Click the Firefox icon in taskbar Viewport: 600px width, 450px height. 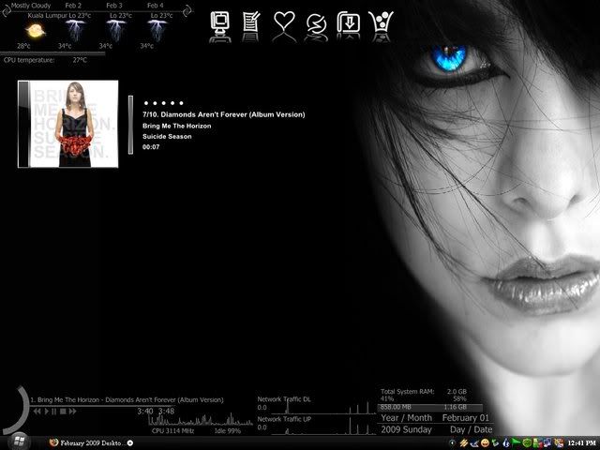point(53,442)
